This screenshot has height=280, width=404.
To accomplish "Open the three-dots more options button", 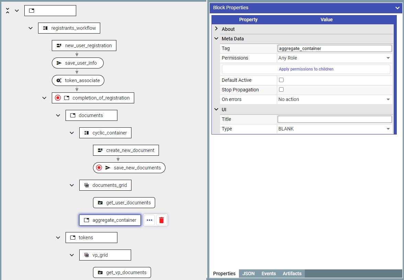I will (149, 220).
